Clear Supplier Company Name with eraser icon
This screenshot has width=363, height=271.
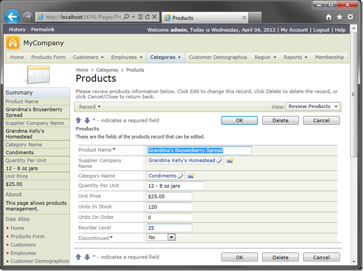point(219,160)
